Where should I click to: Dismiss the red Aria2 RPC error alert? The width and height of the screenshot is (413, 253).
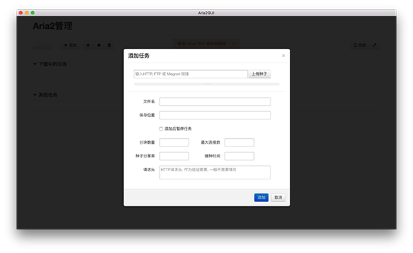tap(233, 44)
